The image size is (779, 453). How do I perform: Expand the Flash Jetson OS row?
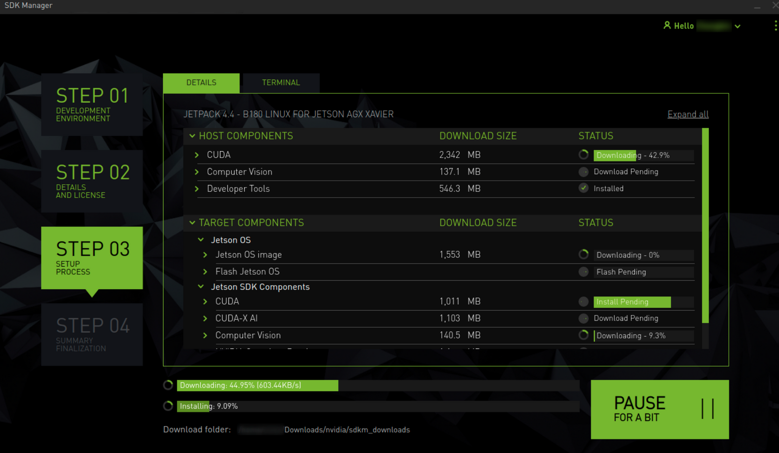click(205, 272)
